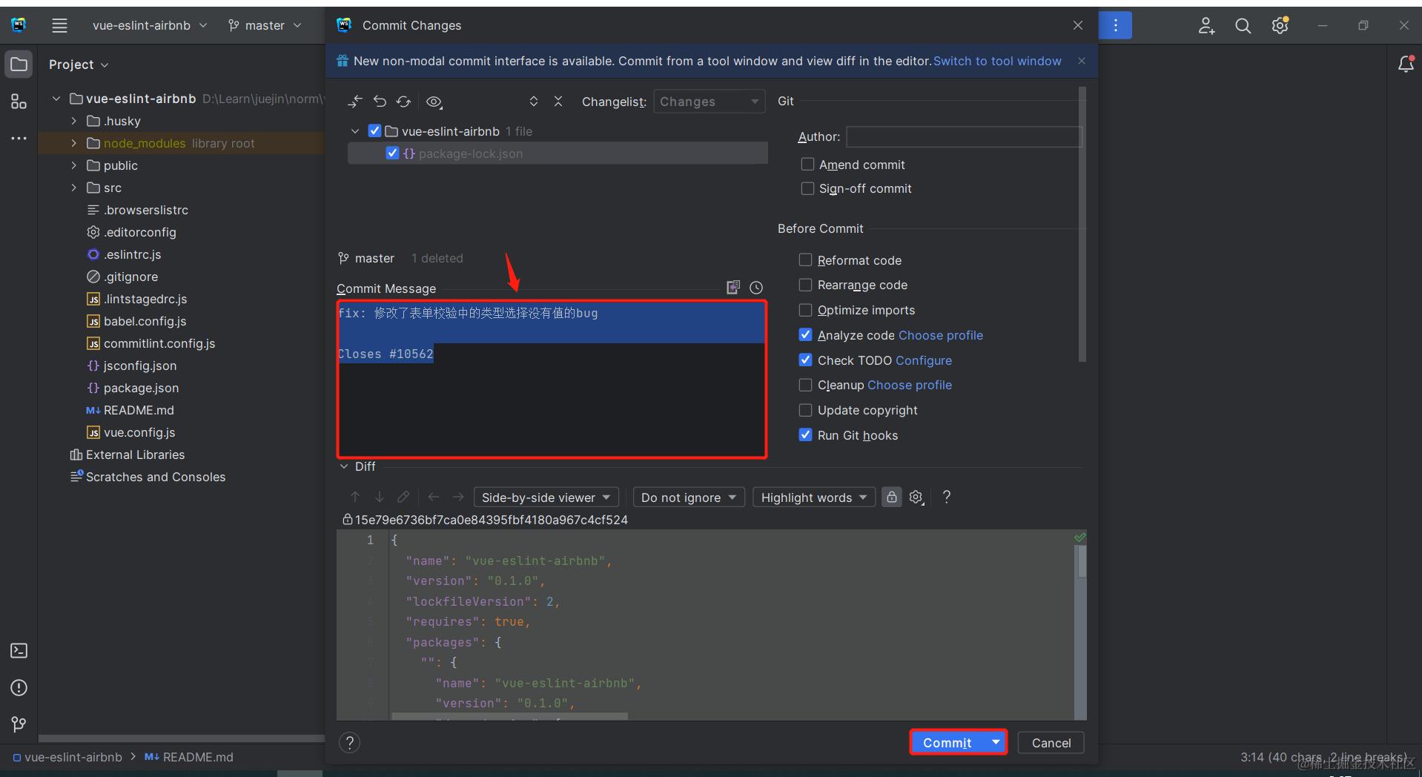Viewport: 1422px width, 777px height.
Task: Click Switch to tool window link
Action: point(997,61)
